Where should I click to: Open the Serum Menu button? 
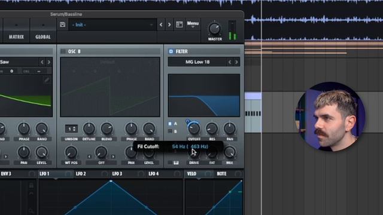(193, 24)
